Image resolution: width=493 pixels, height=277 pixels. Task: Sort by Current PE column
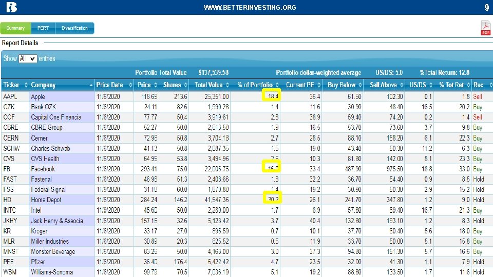[301, 85]
